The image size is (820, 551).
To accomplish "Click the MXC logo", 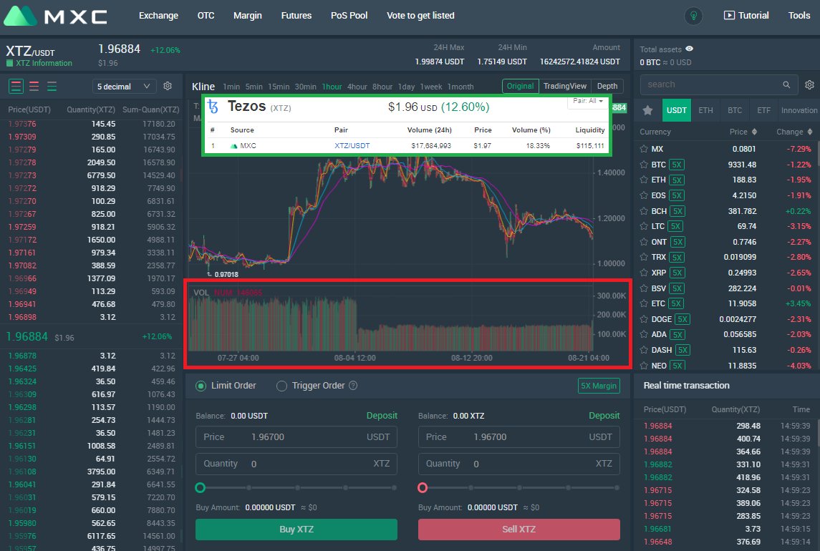I will (x=55, y=16).
